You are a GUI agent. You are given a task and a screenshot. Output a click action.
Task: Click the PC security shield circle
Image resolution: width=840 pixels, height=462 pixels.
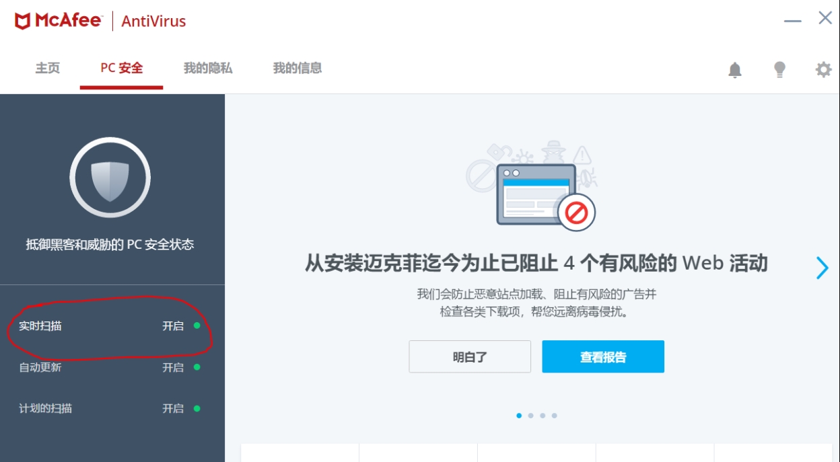110,178
